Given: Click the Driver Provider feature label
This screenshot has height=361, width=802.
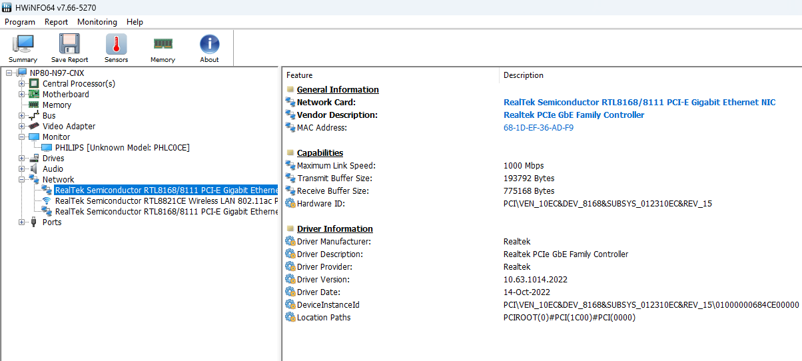Looking at the screenshot, I should 325,266.
